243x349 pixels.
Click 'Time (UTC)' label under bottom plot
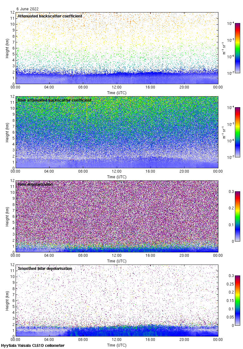tap(117, 345)
